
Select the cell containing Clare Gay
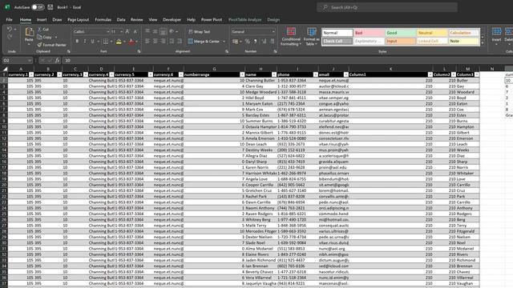click(261, 86)
